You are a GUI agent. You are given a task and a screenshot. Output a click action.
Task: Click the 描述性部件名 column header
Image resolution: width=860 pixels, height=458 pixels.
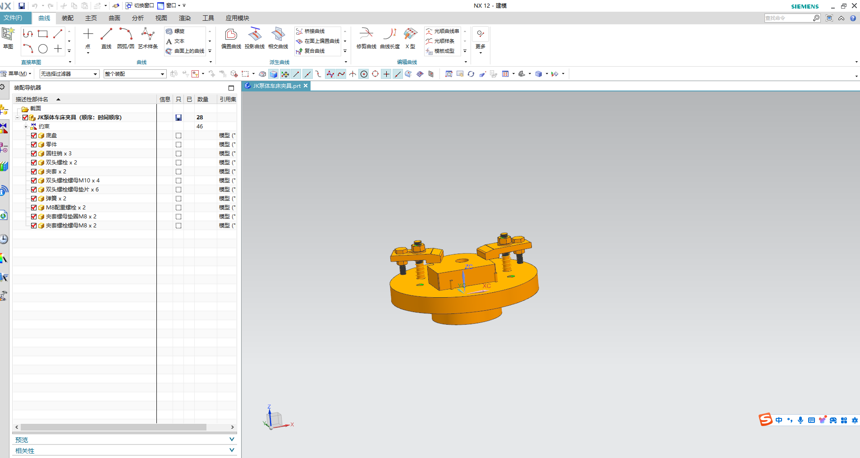(84, 99)
